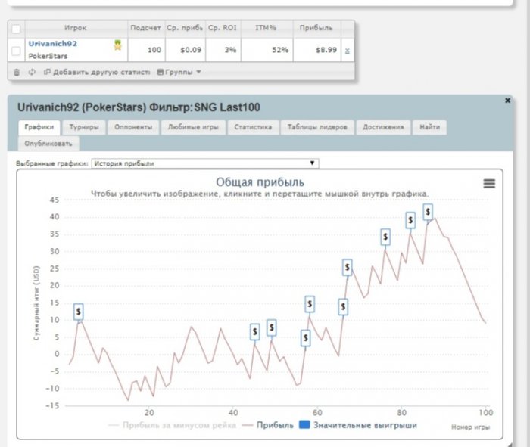The image size is (530, 447).
Task: Sort by the Прибыль column header
Action: tap(316, 28)
